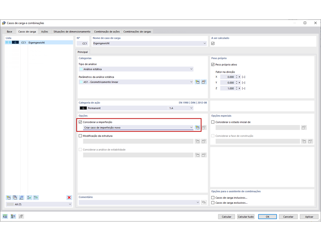Edit static analysis settings icon

204,82
